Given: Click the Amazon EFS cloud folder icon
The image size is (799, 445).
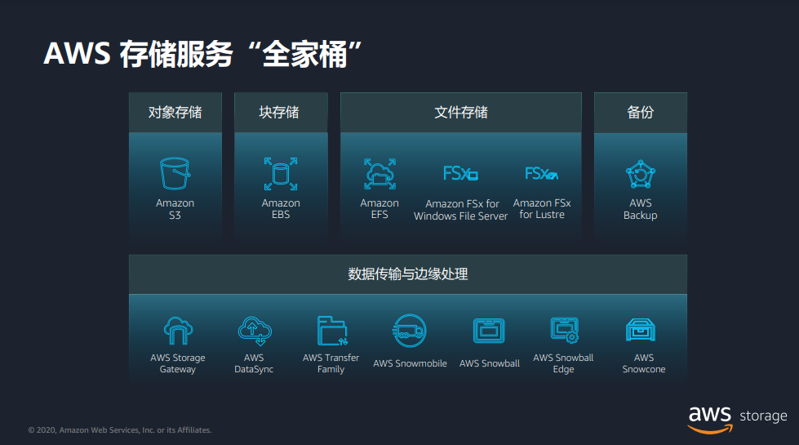Looking at the screenshot, I should tap(380, 174).
